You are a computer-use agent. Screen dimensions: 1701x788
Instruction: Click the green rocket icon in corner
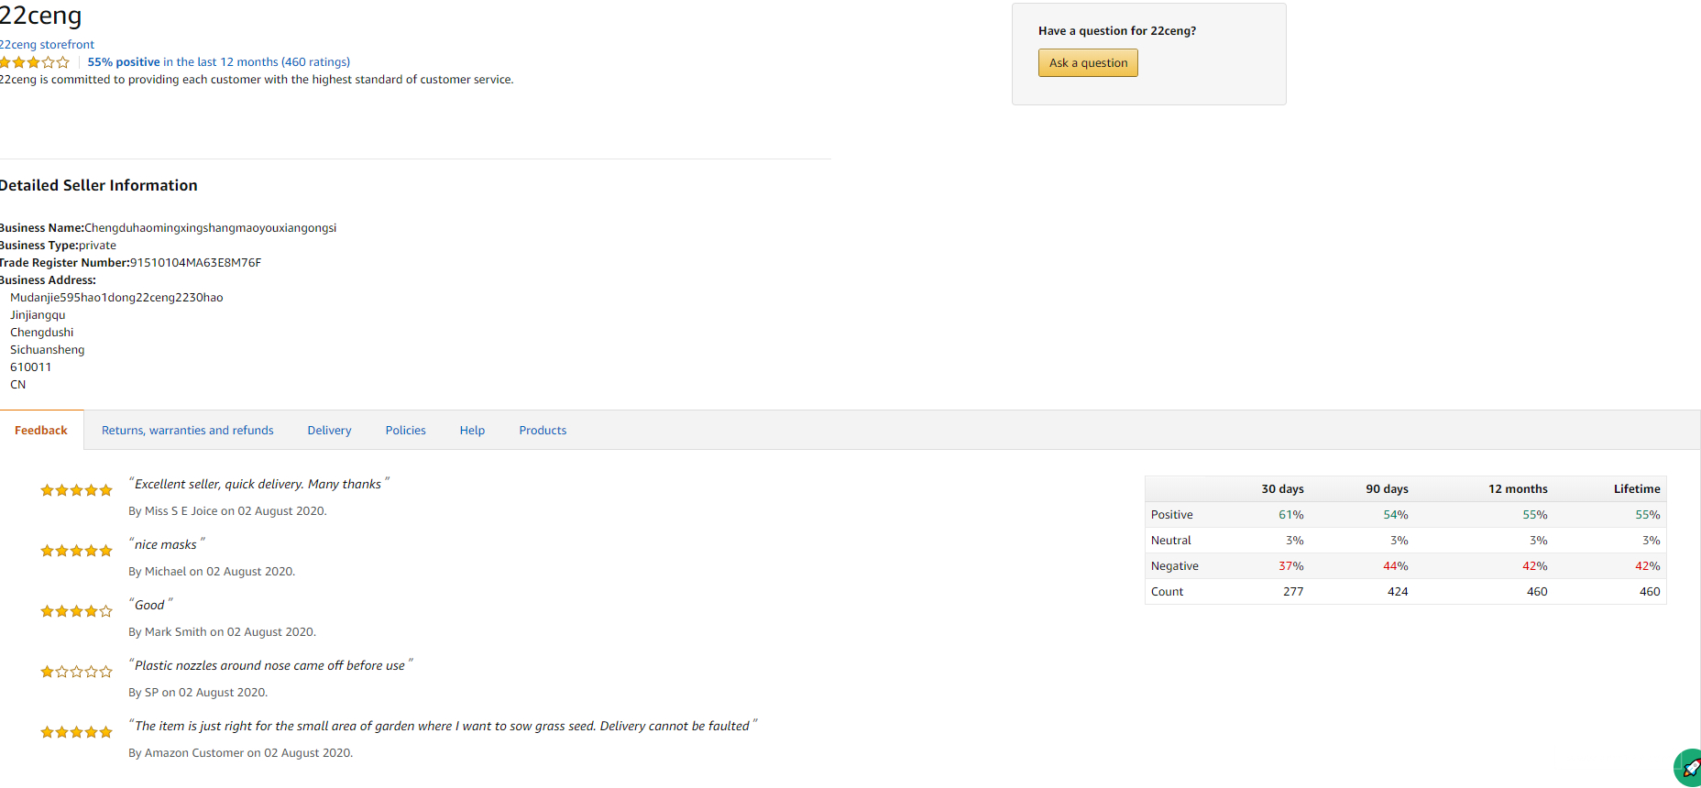1690,768
